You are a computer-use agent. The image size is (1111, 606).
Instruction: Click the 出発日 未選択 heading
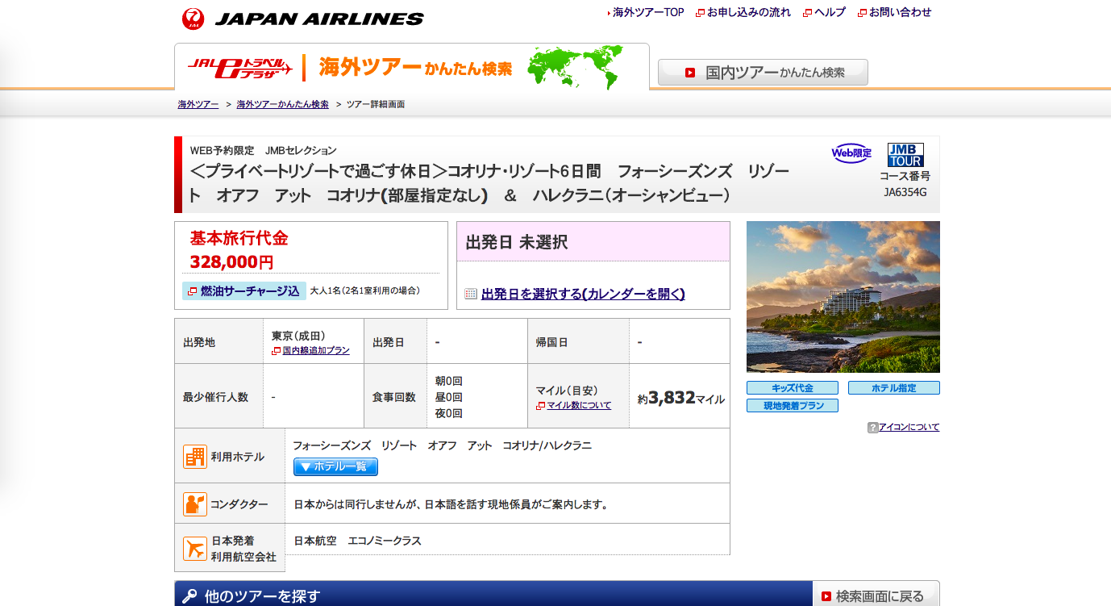[x=517, y=242]
